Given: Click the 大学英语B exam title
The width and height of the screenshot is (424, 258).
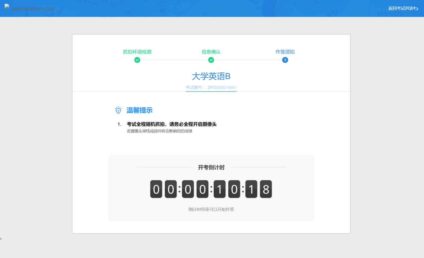Looking at the screenshot, I should coord(211,76).
